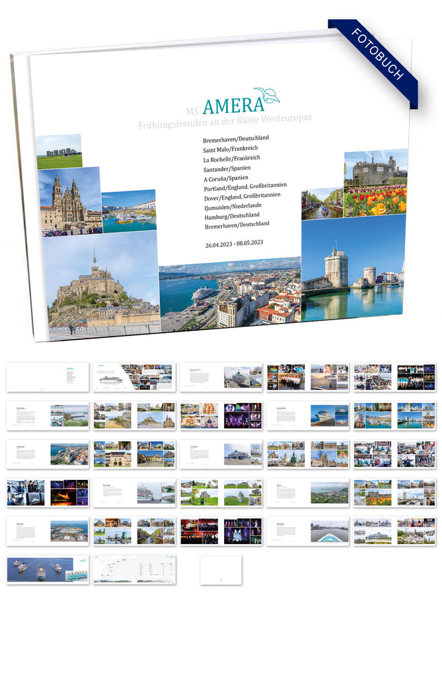442x676 pixels.
Task: Open the three ships at sea spread
Action: tap(48, 570)
